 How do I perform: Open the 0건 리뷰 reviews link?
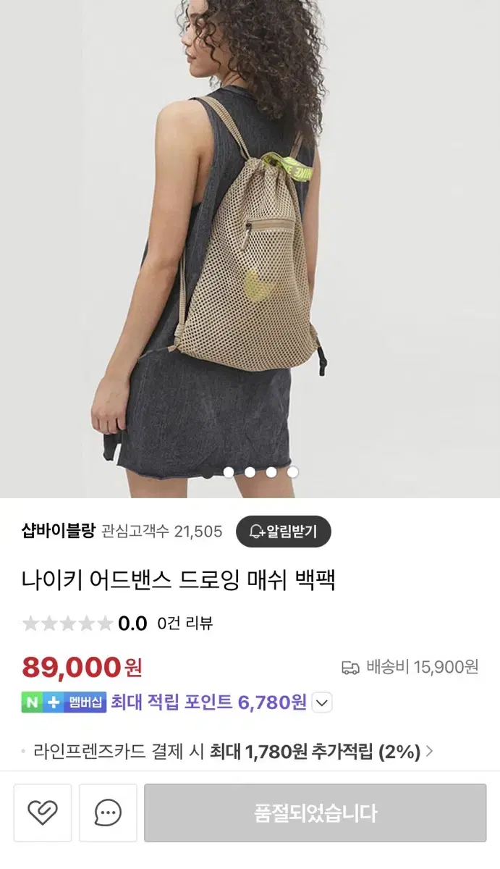pos(185,624)
